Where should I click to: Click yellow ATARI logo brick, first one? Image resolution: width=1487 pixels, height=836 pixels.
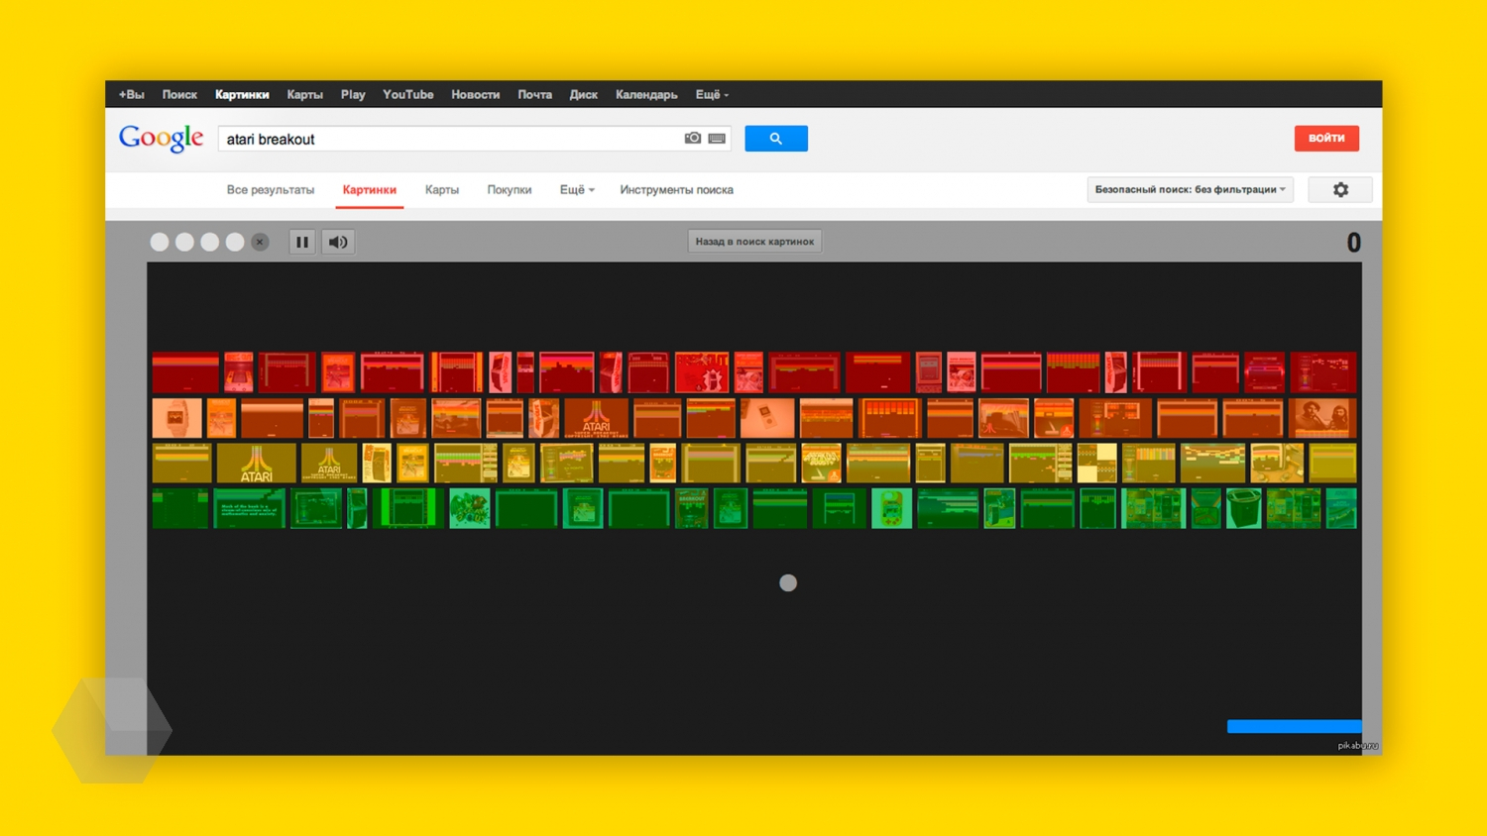click(256, 464)
